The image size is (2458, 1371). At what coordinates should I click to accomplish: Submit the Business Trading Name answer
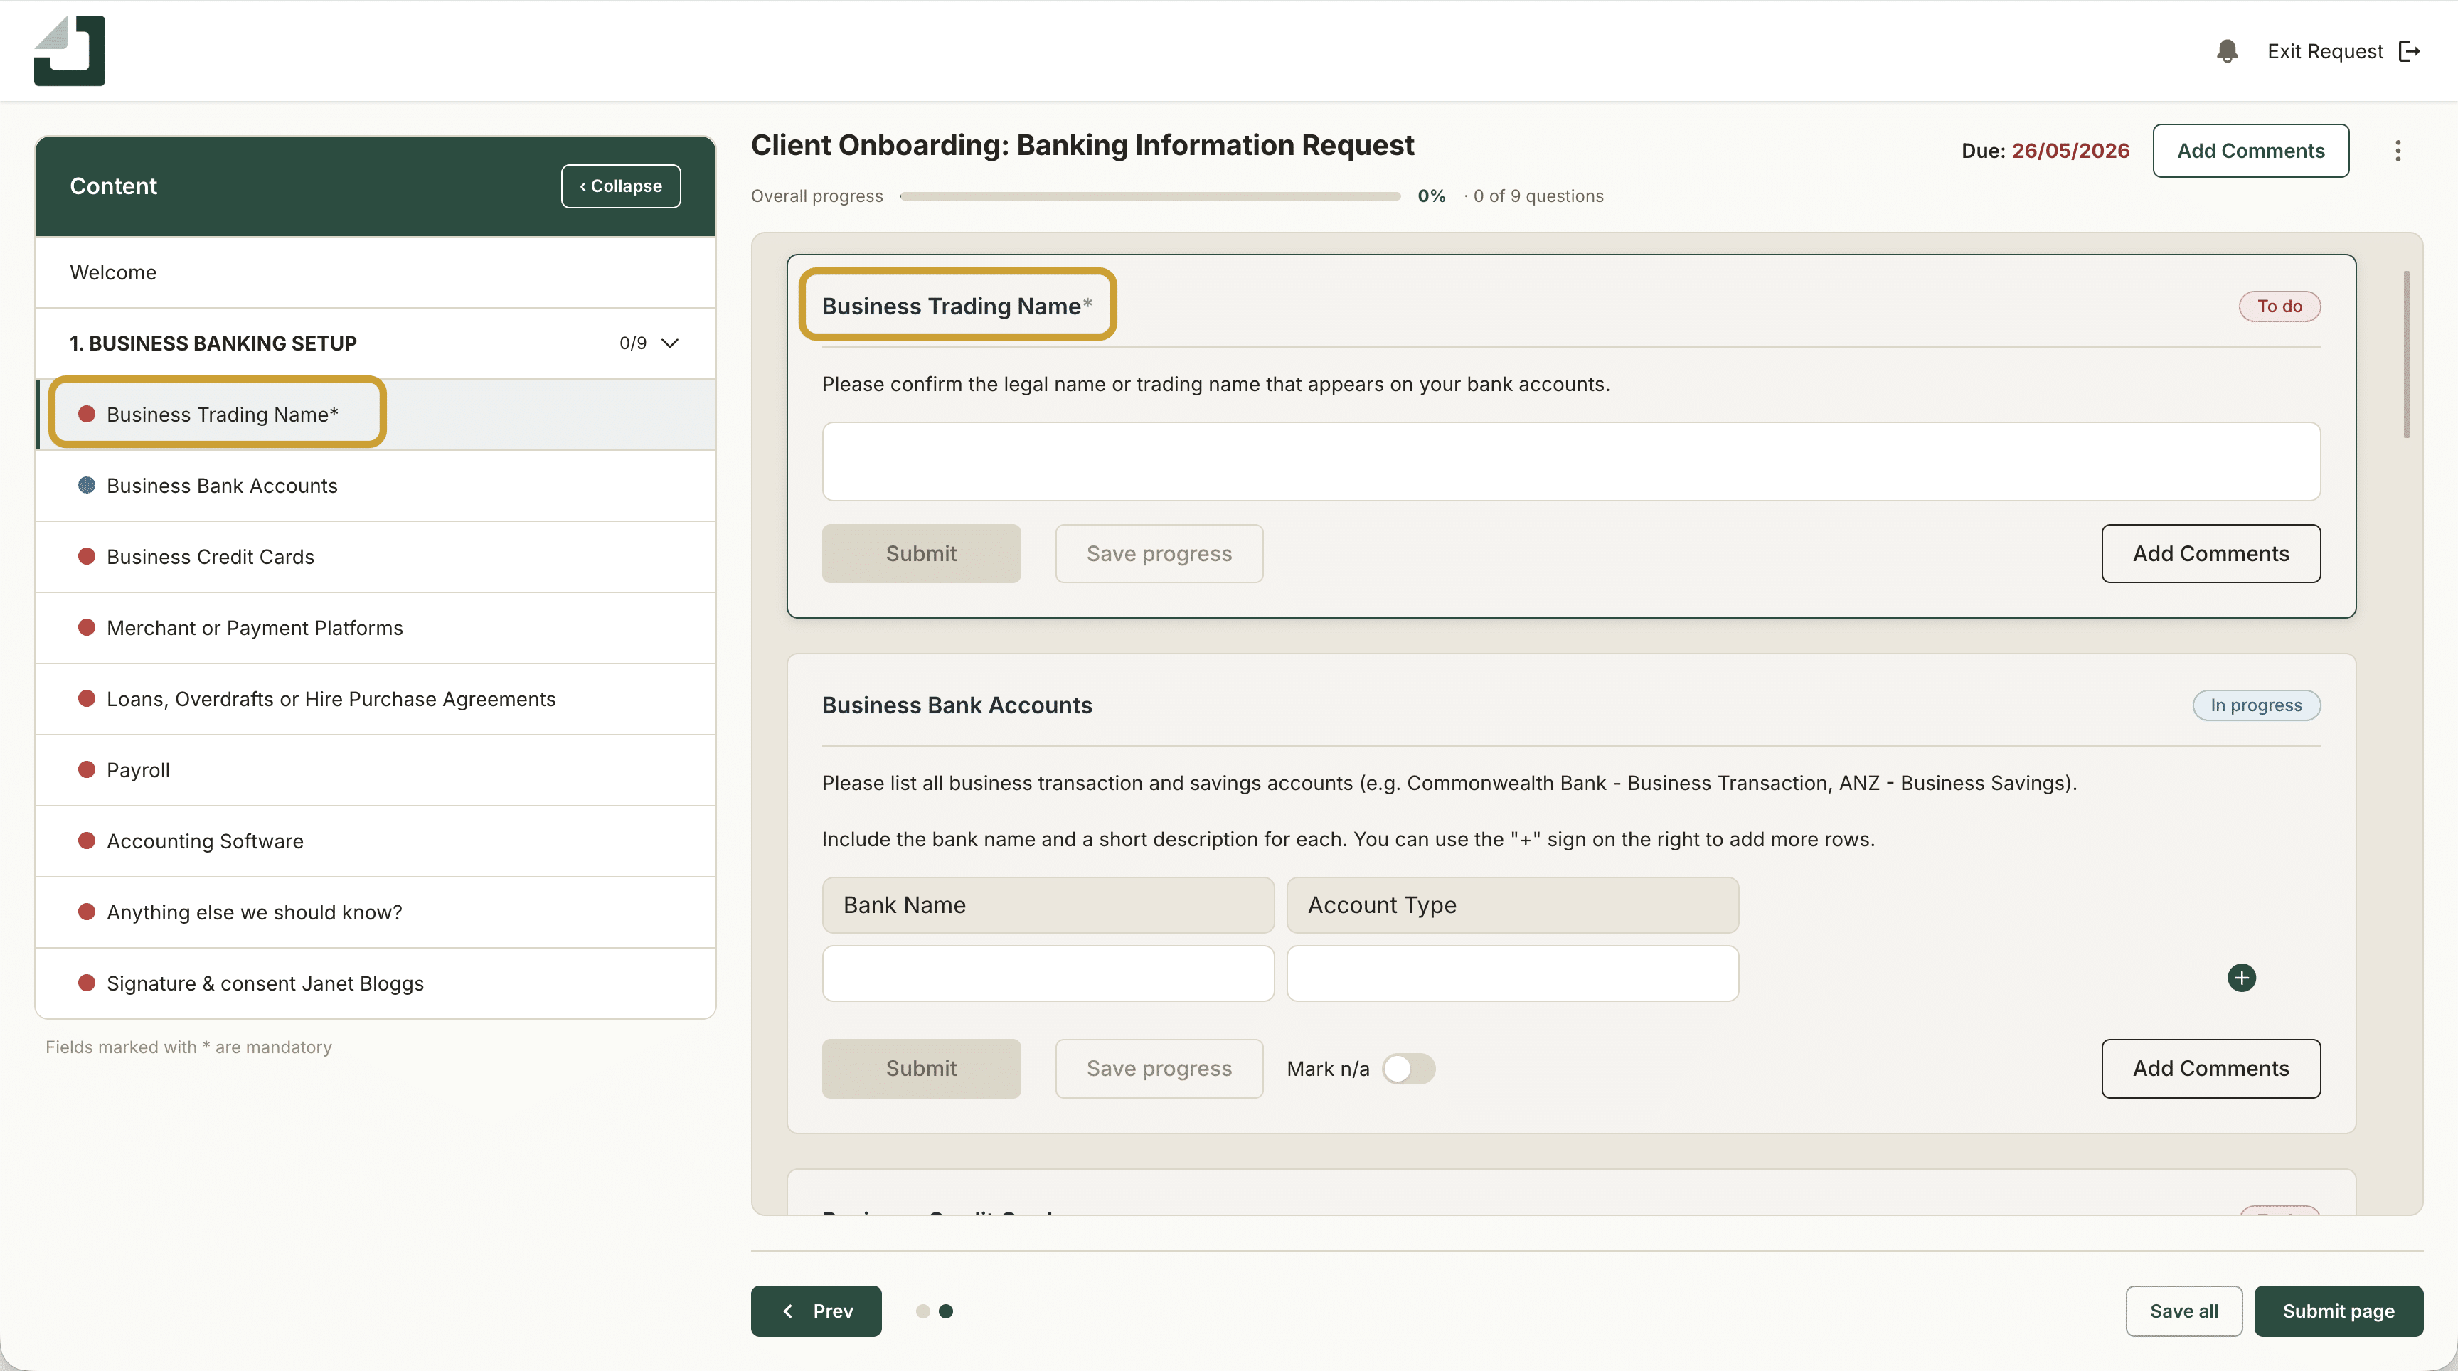point(921,553)
